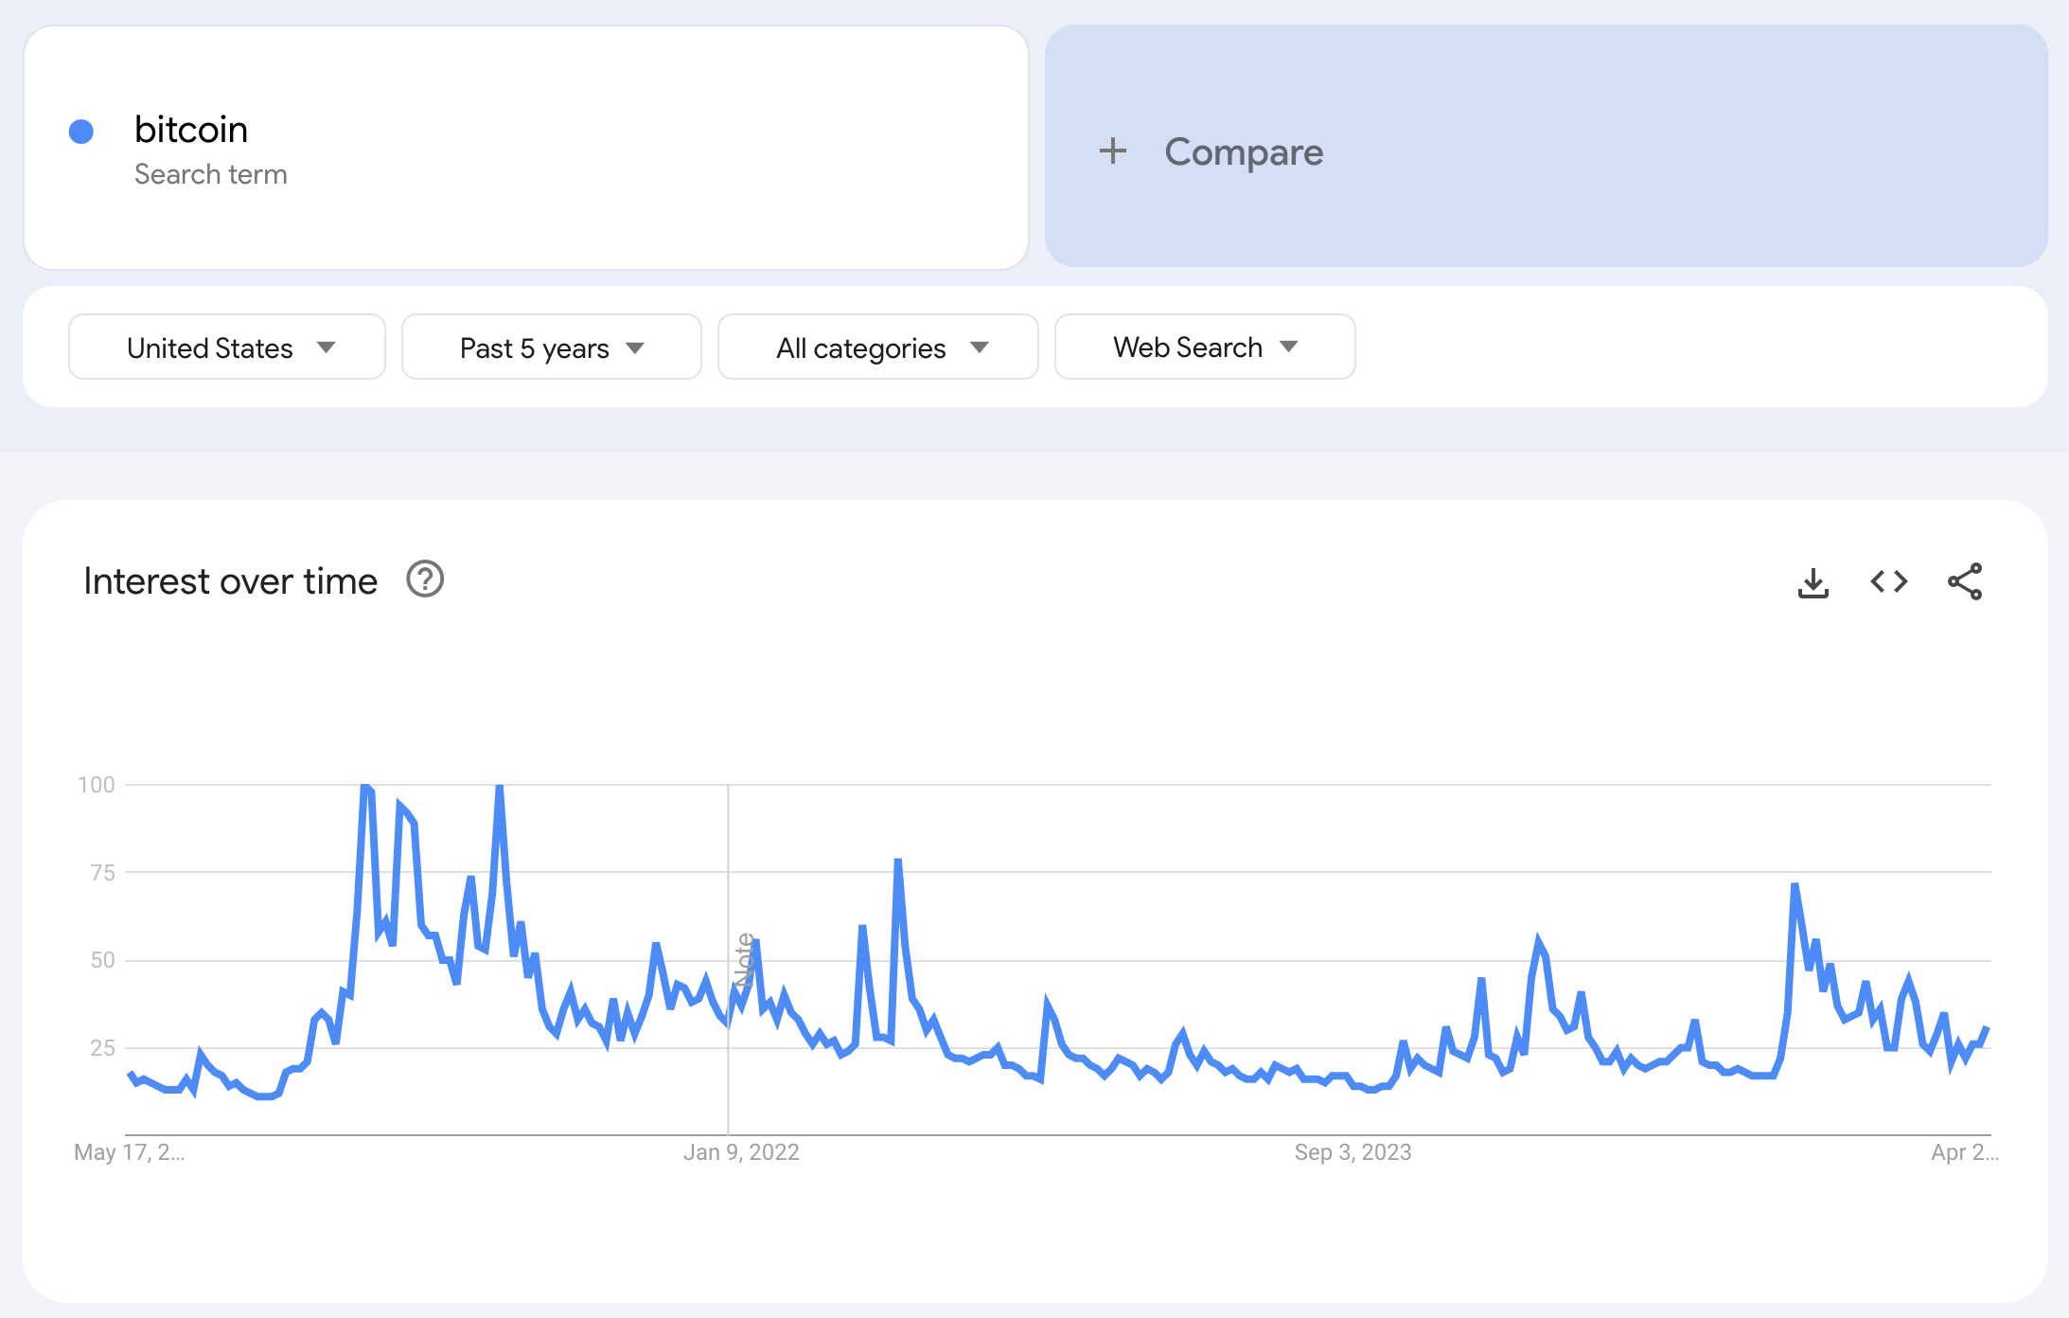The image size is (2069, 1318).
Task: Add a Compare search term
Action: 1547,147
